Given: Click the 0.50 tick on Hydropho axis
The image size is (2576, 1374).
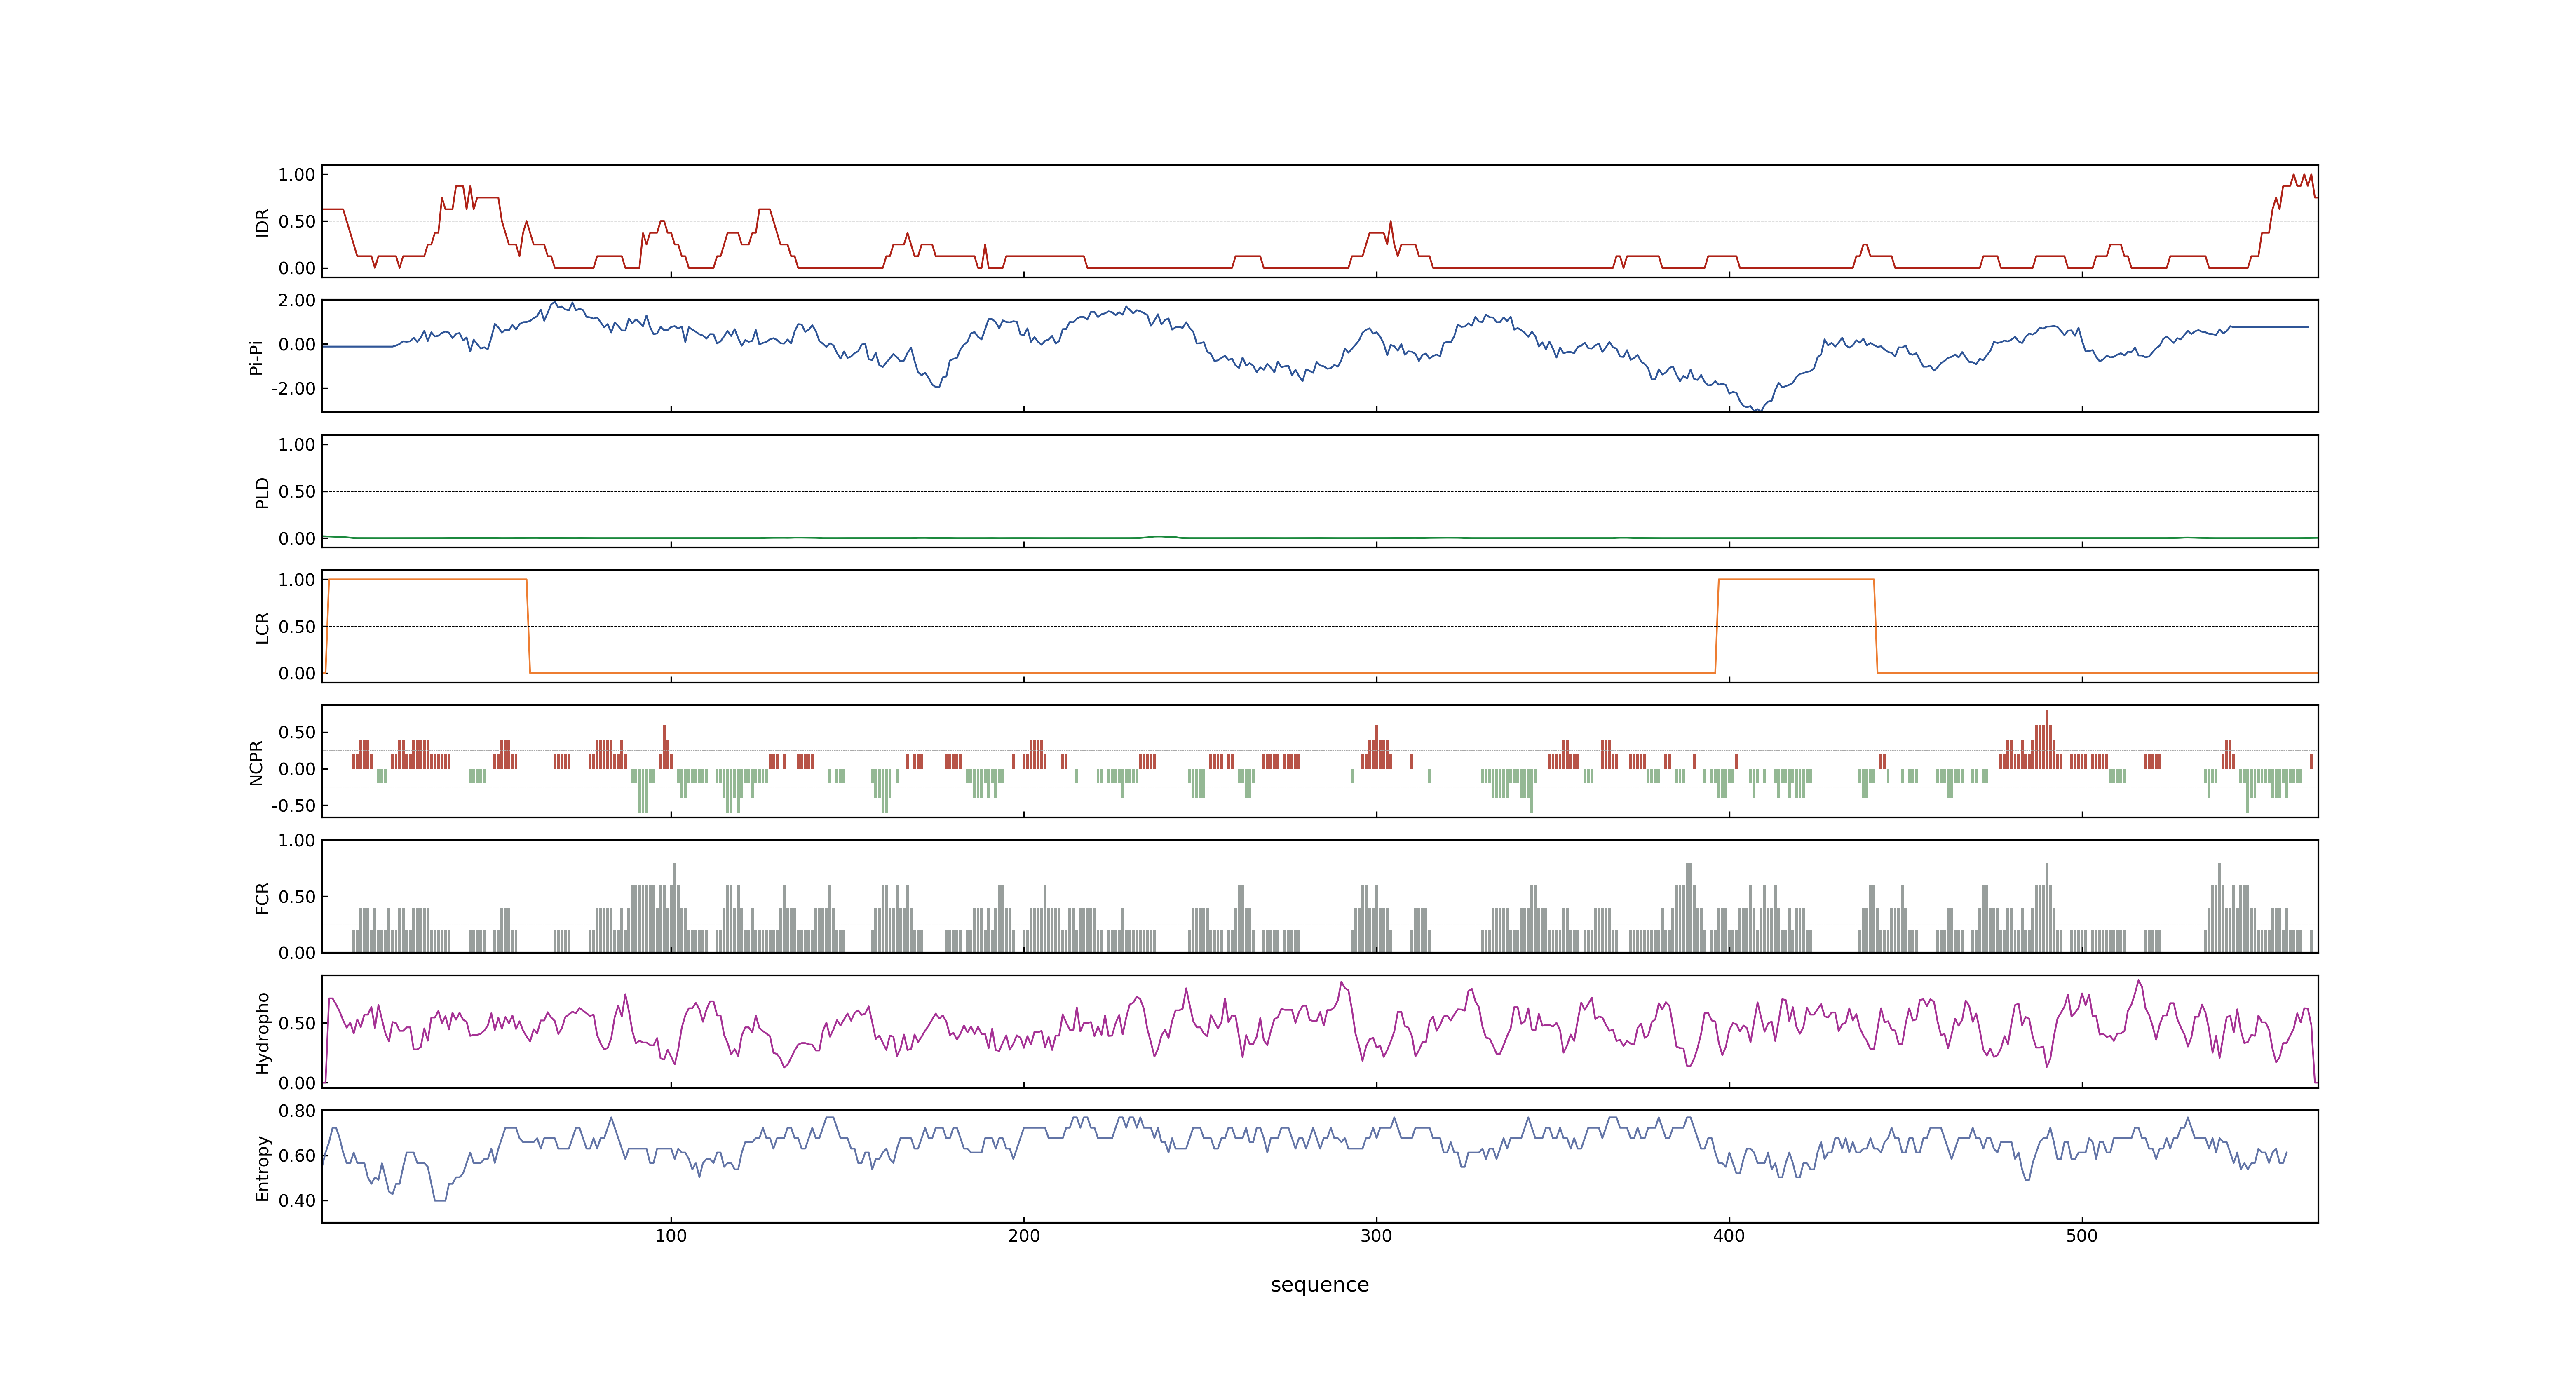Looking at the screenshot, I should pyautogui.click(x=297, y=1023).
